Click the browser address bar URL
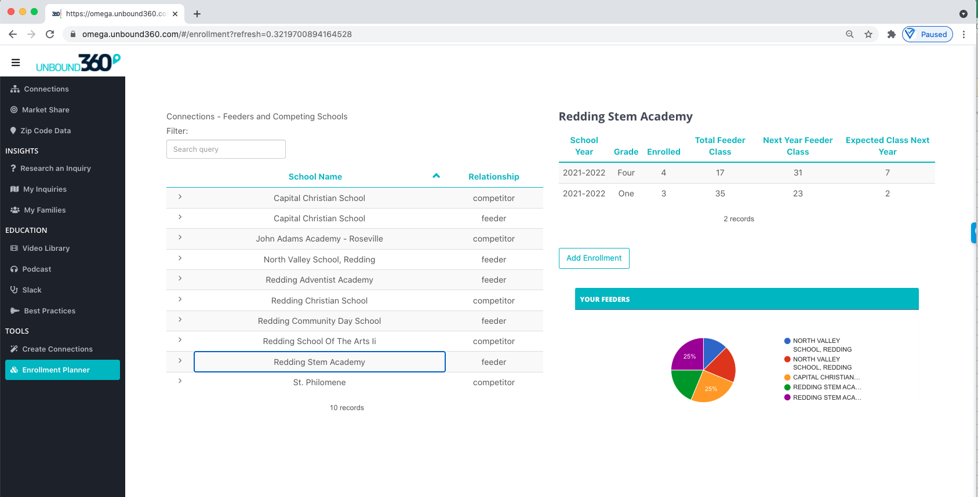Viewport: 978px width, 497px height. pos(217,34)
